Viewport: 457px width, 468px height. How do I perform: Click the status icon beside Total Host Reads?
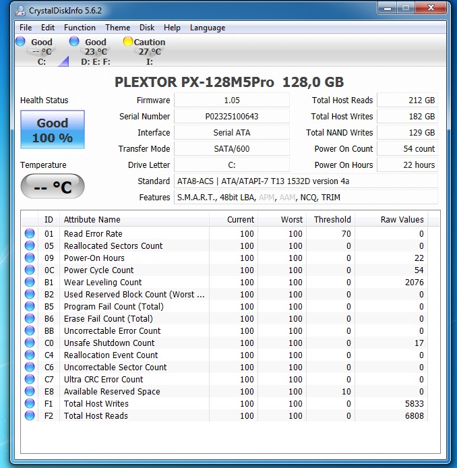click(x=30, y=415)
